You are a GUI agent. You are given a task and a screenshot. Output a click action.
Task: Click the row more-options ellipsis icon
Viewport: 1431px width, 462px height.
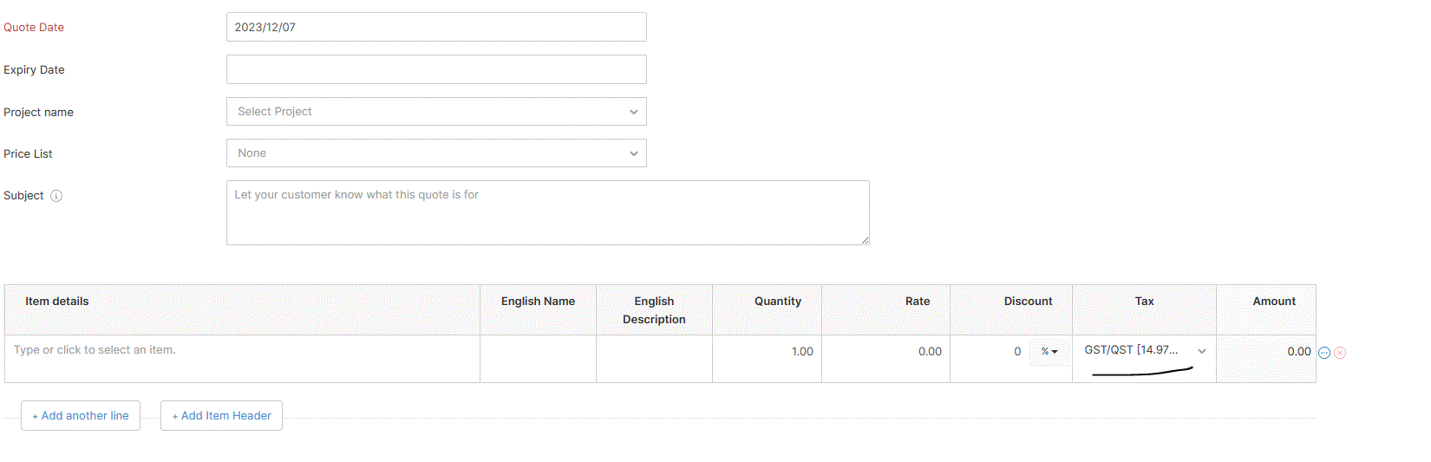(1324, 353)
